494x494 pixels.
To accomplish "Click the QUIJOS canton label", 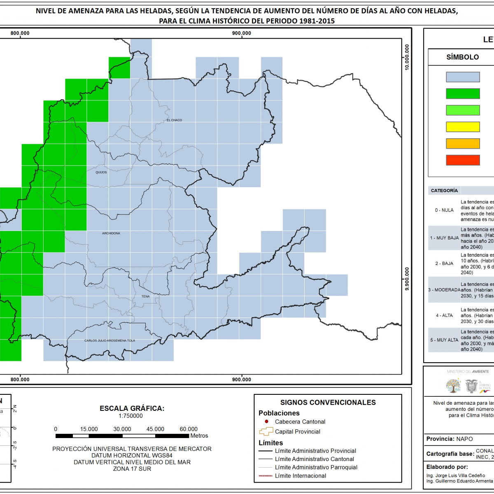I will pos(101,172).
